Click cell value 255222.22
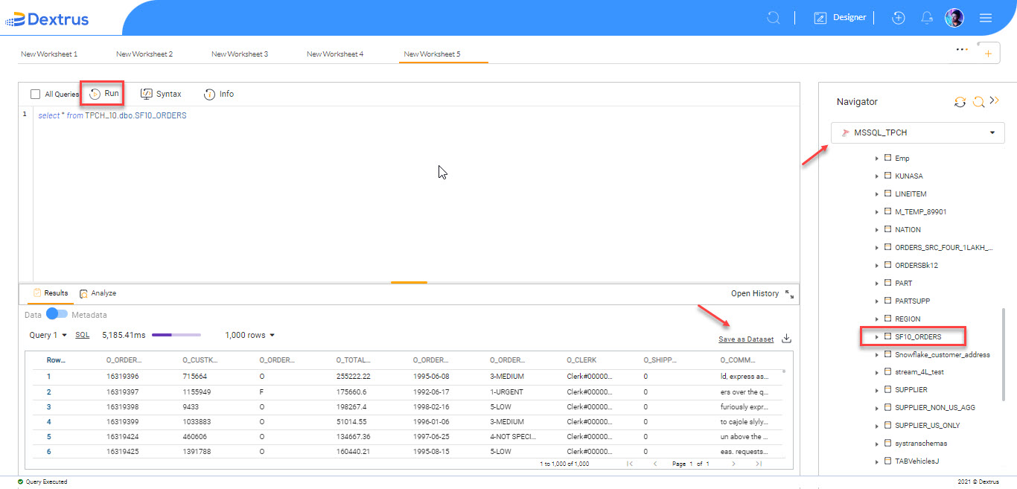 (353, 377)
